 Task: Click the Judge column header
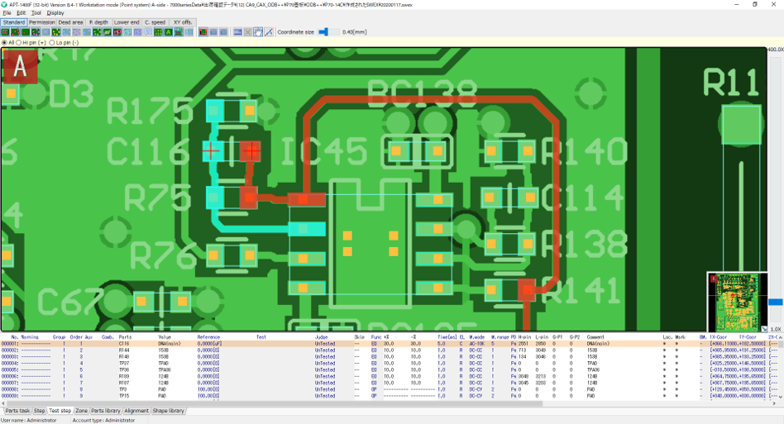click(322, 337)
